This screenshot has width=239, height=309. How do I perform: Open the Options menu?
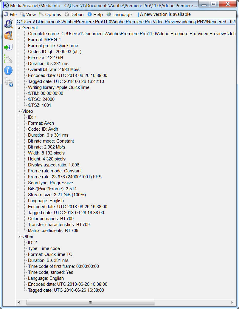[x=50, y=14]
